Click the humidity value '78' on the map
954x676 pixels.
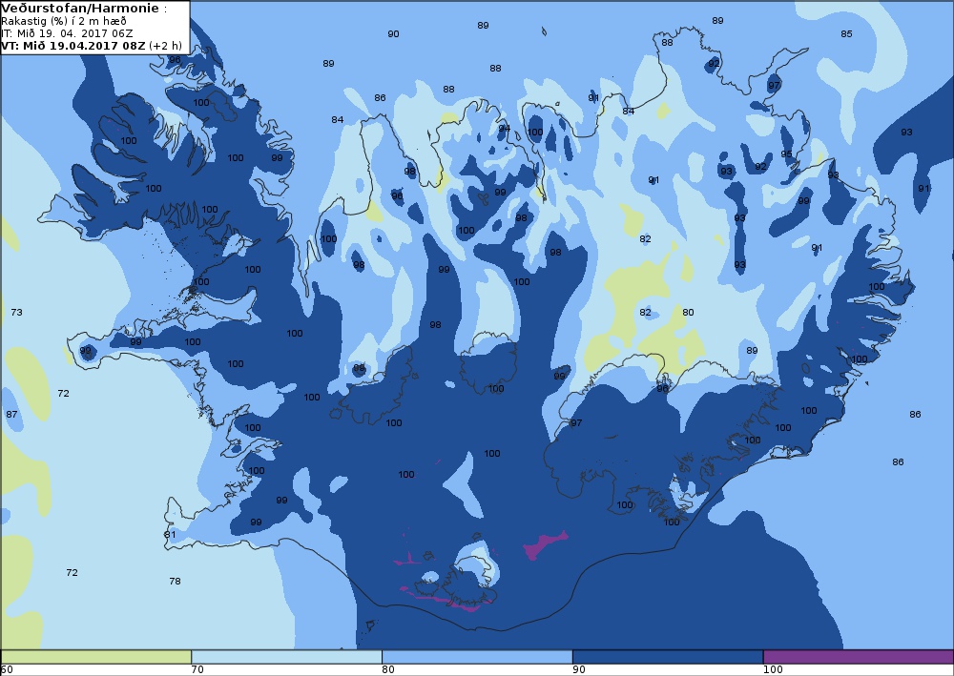(x=175, y=582)
